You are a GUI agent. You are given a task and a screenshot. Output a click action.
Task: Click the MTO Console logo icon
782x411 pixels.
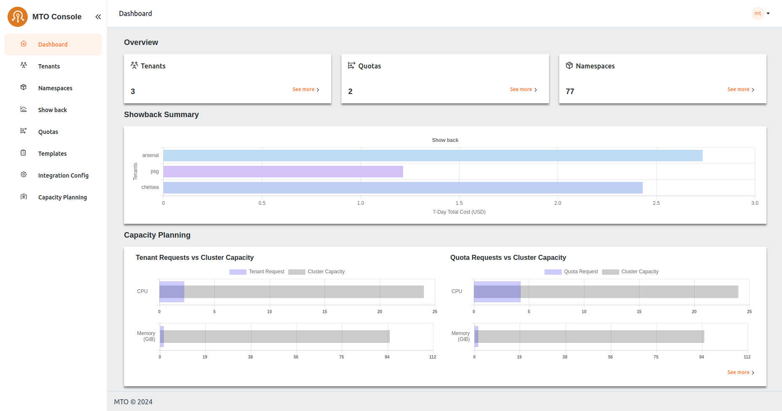point(18,17)
